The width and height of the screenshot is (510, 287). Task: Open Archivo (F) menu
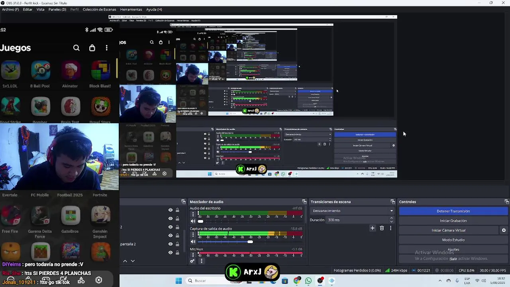10,10
